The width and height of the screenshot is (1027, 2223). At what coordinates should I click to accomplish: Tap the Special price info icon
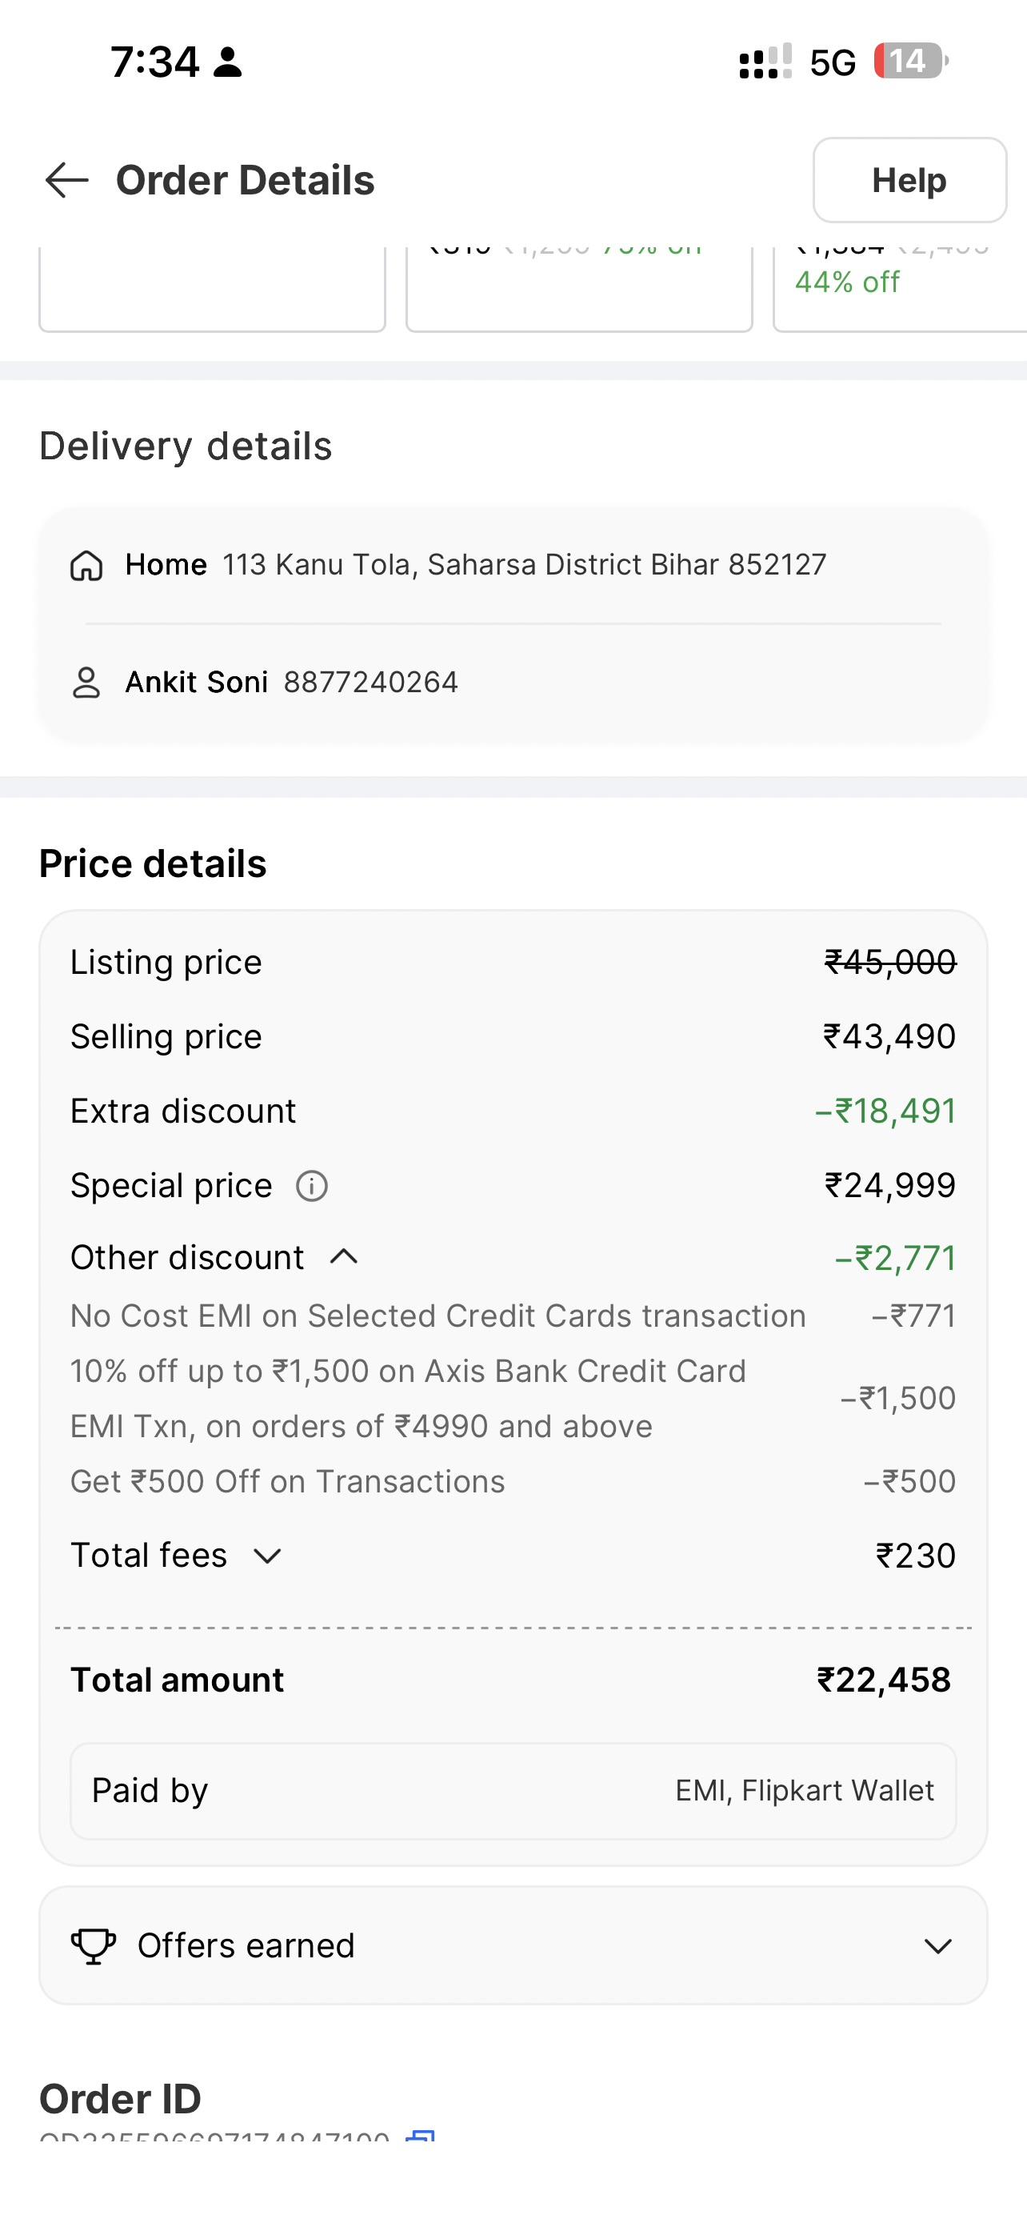tap(311, 1186)
